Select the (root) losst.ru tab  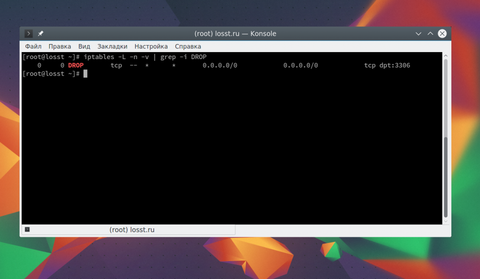[132, 230]
